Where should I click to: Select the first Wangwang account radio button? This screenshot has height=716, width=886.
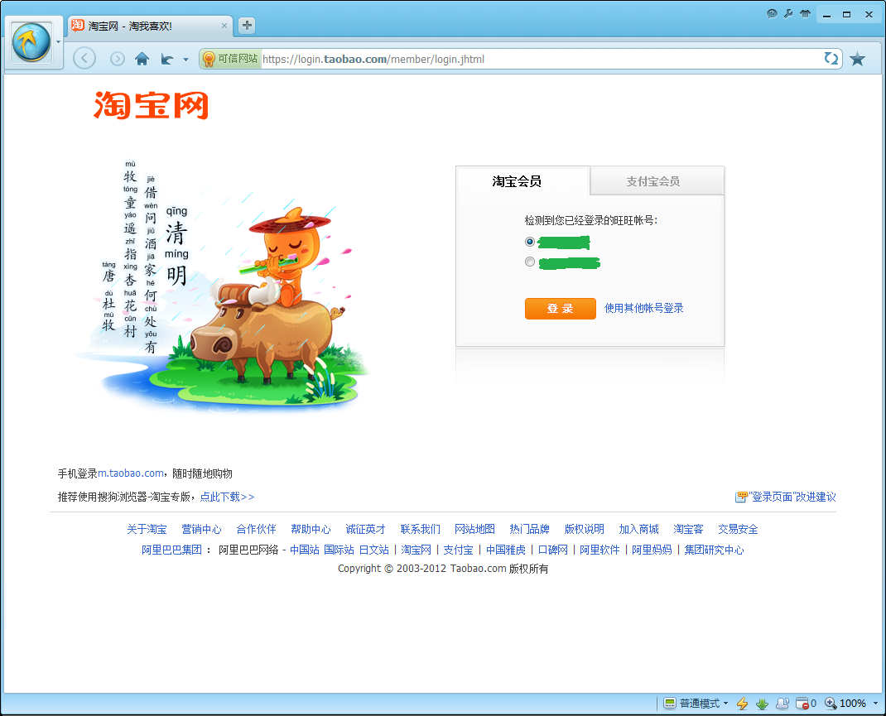click(529, 242)
